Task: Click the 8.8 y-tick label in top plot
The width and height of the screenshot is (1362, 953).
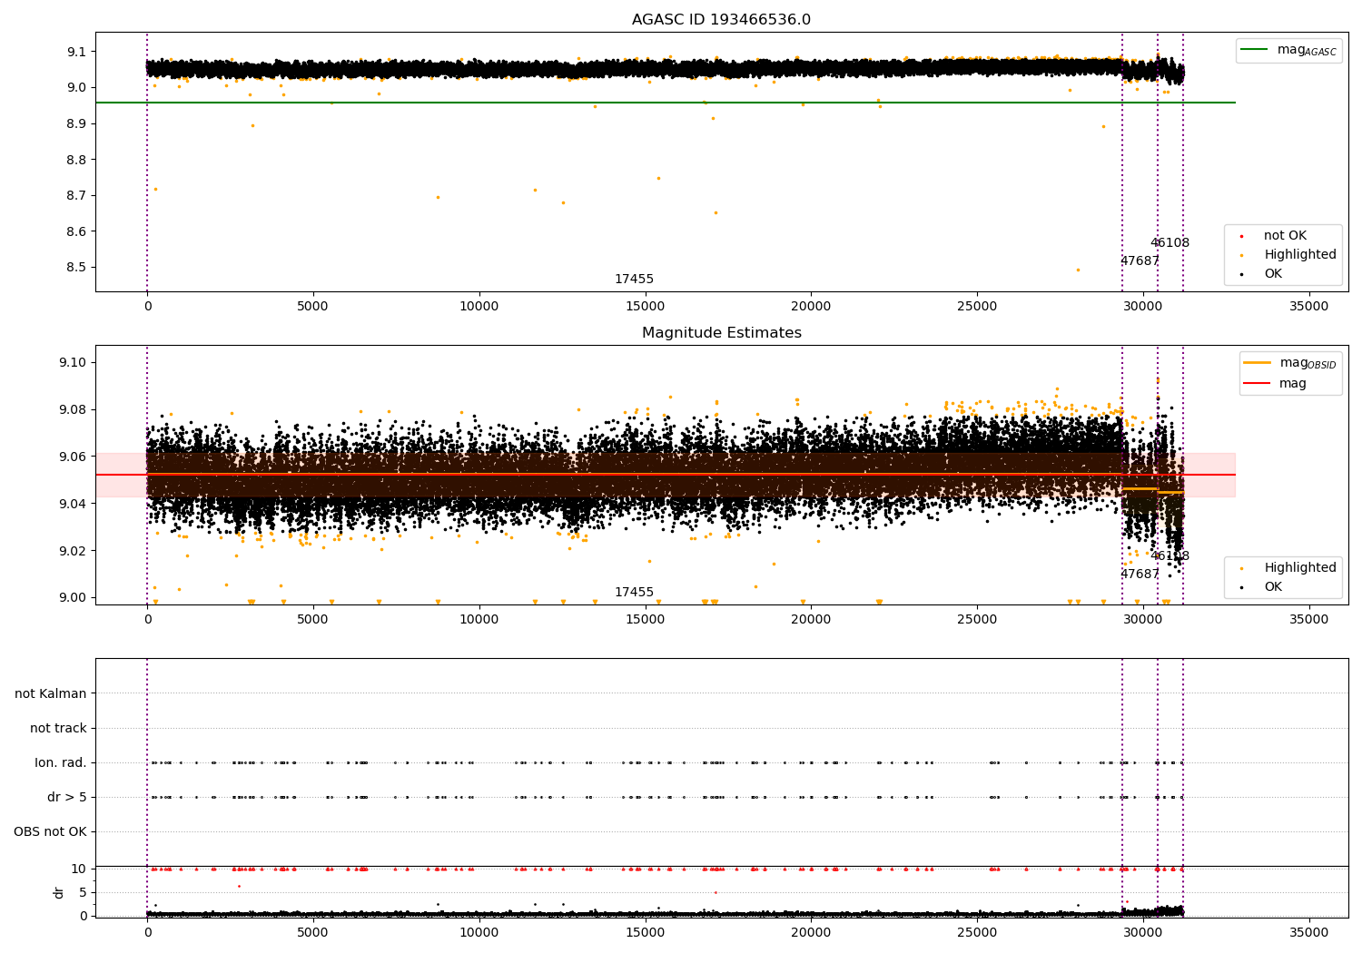Action: 77,160
